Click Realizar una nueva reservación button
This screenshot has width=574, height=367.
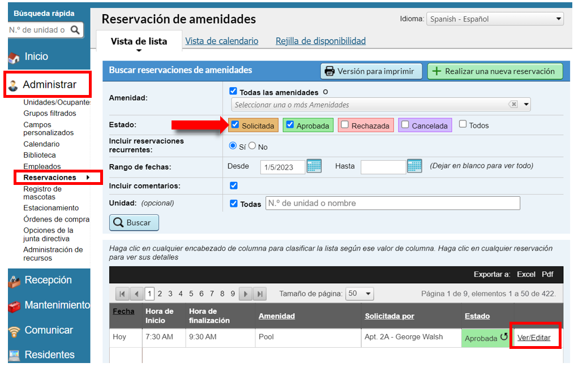click(x=495, y=71)
